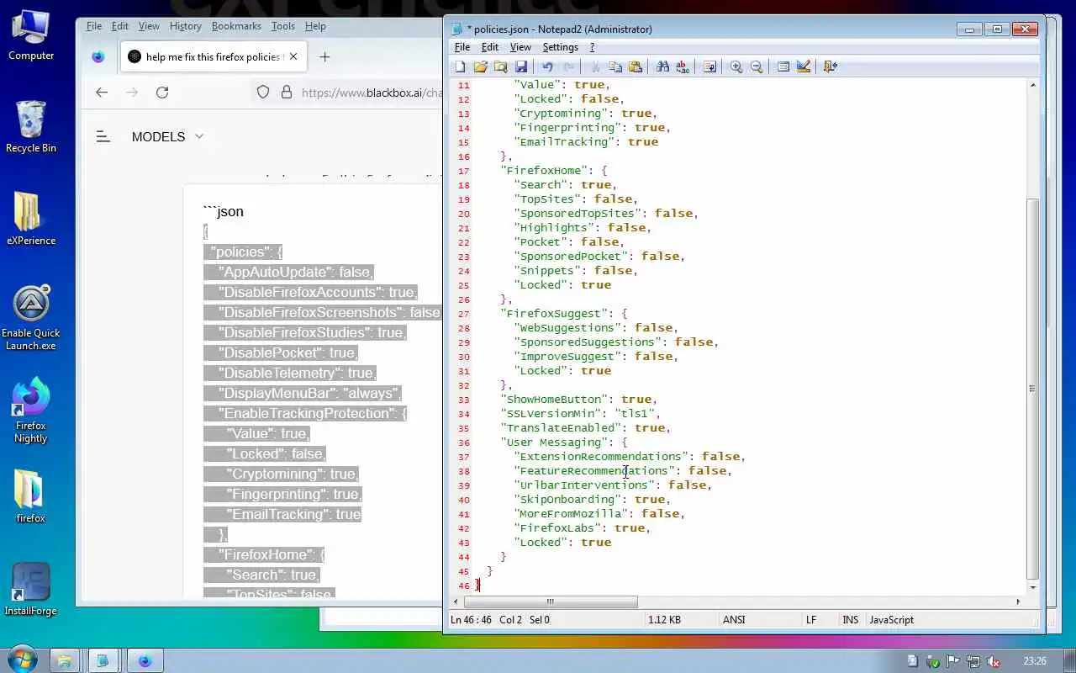Screen dimensions: 1076x673
Task: Open Customize Schemes toolbar icon
Action: 804,66
